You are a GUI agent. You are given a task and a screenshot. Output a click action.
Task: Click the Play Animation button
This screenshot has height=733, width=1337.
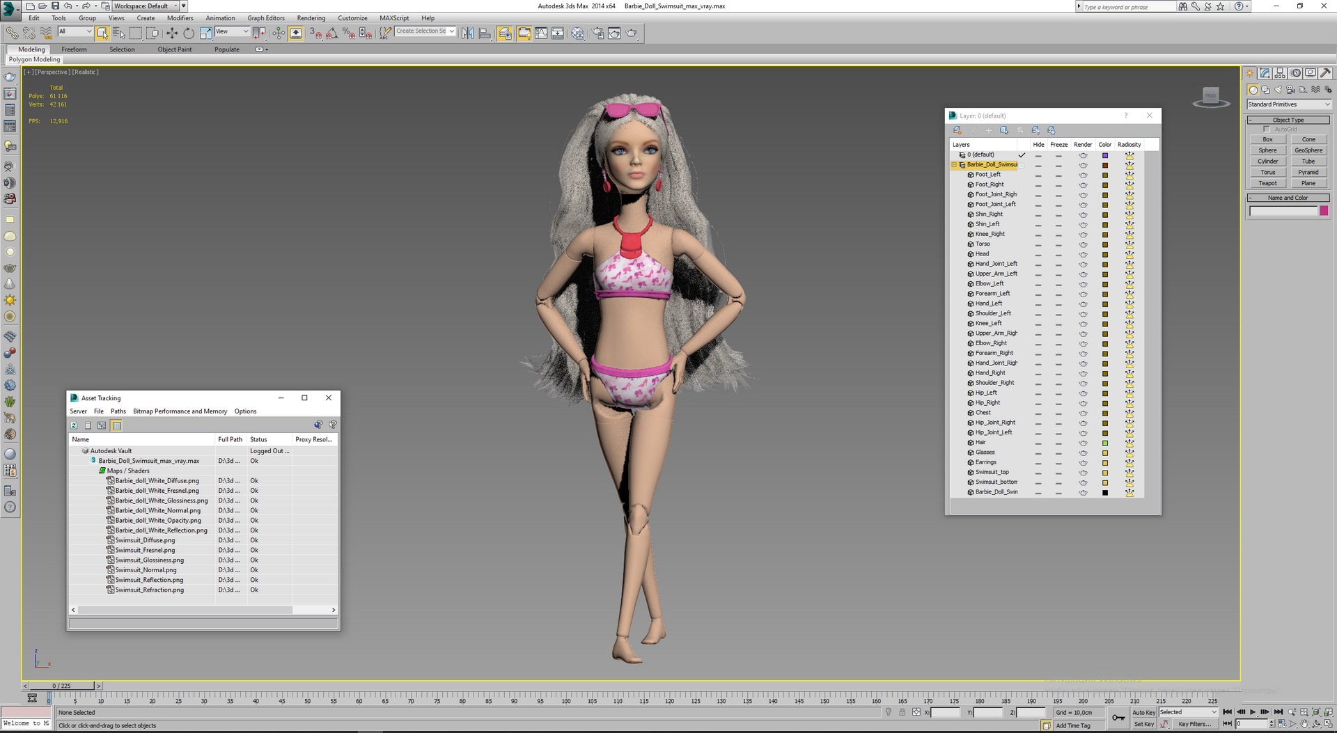pyautogui.click(x=1253, y=712)
